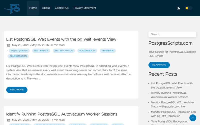The width and height of the screenshot is (200, 125).
Task: Select the PG_WAIT_EVENTS tag
Action: [x=19, y=51]
